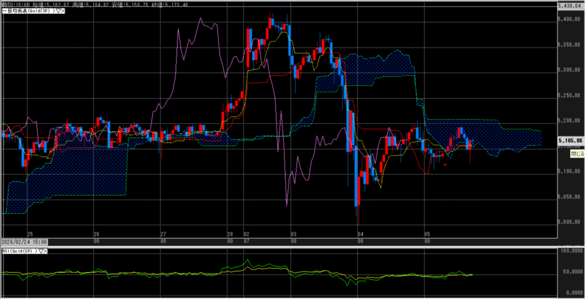Click date marker 25 on time axis
The height and width of the screenshot is (299, 585).
click(x=30, y=234)
